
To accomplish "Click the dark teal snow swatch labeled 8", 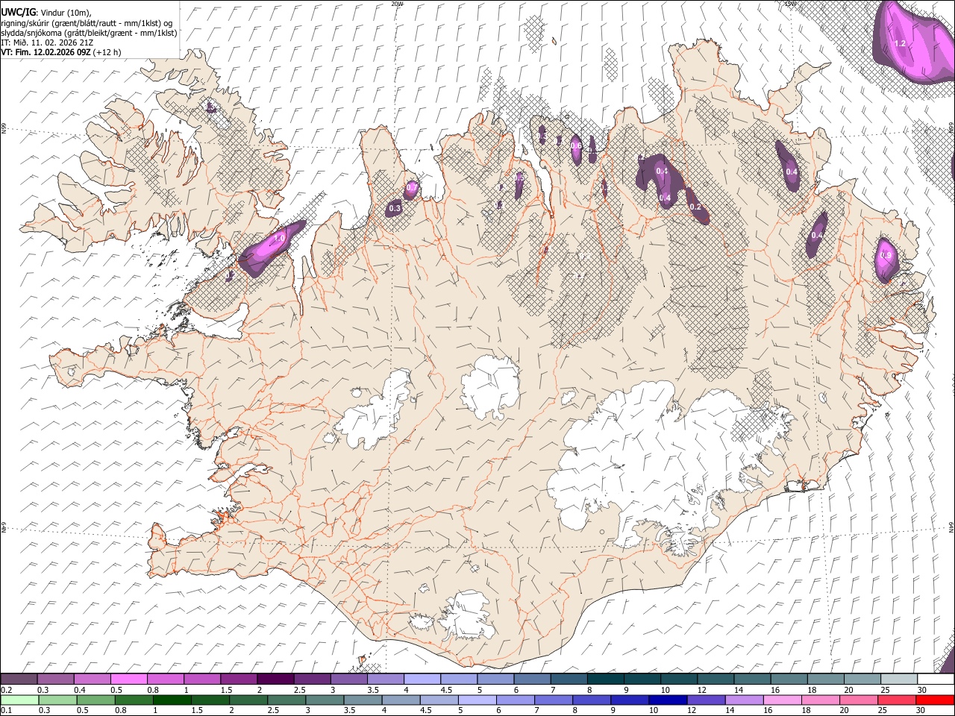I will click(605, 679).
